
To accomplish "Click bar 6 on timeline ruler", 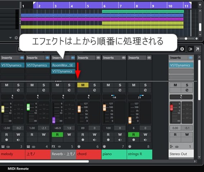I will tap(105, 6).
